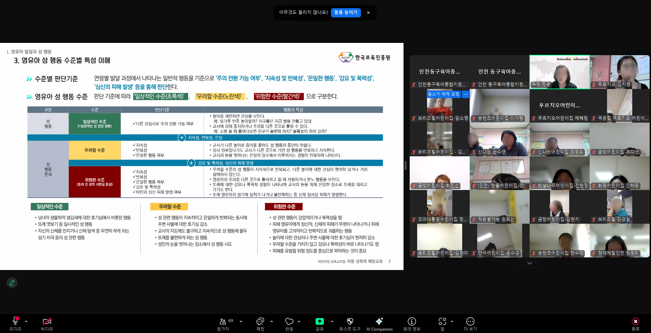Click 음소거 해제 요청 on participant tile
Image resolution: width=651 pixels, height=333 pixels.
point(443,94)
